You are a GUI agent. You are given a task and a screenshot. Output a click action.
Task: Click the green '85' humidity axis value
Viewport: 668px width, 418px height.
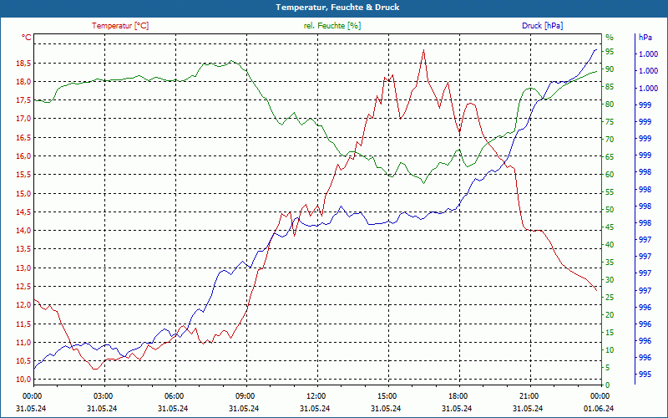[610, 87]
